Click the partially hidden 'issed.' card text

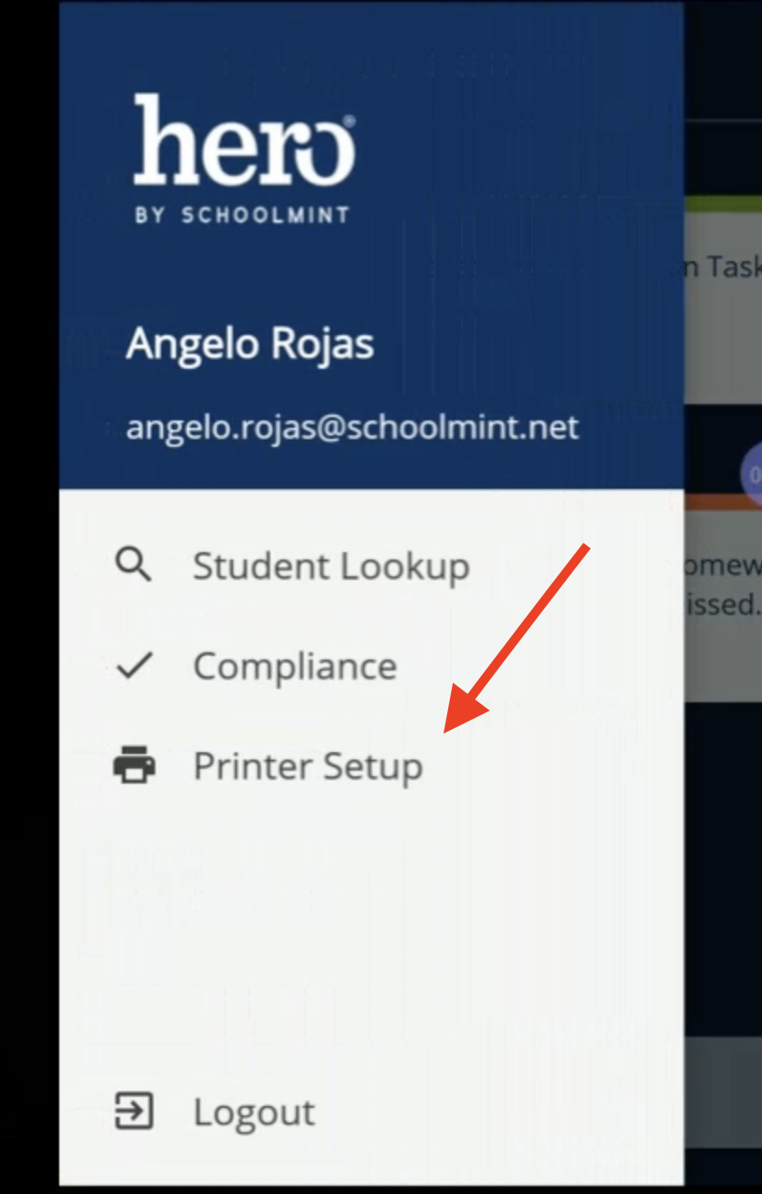(x=722, y=606)
